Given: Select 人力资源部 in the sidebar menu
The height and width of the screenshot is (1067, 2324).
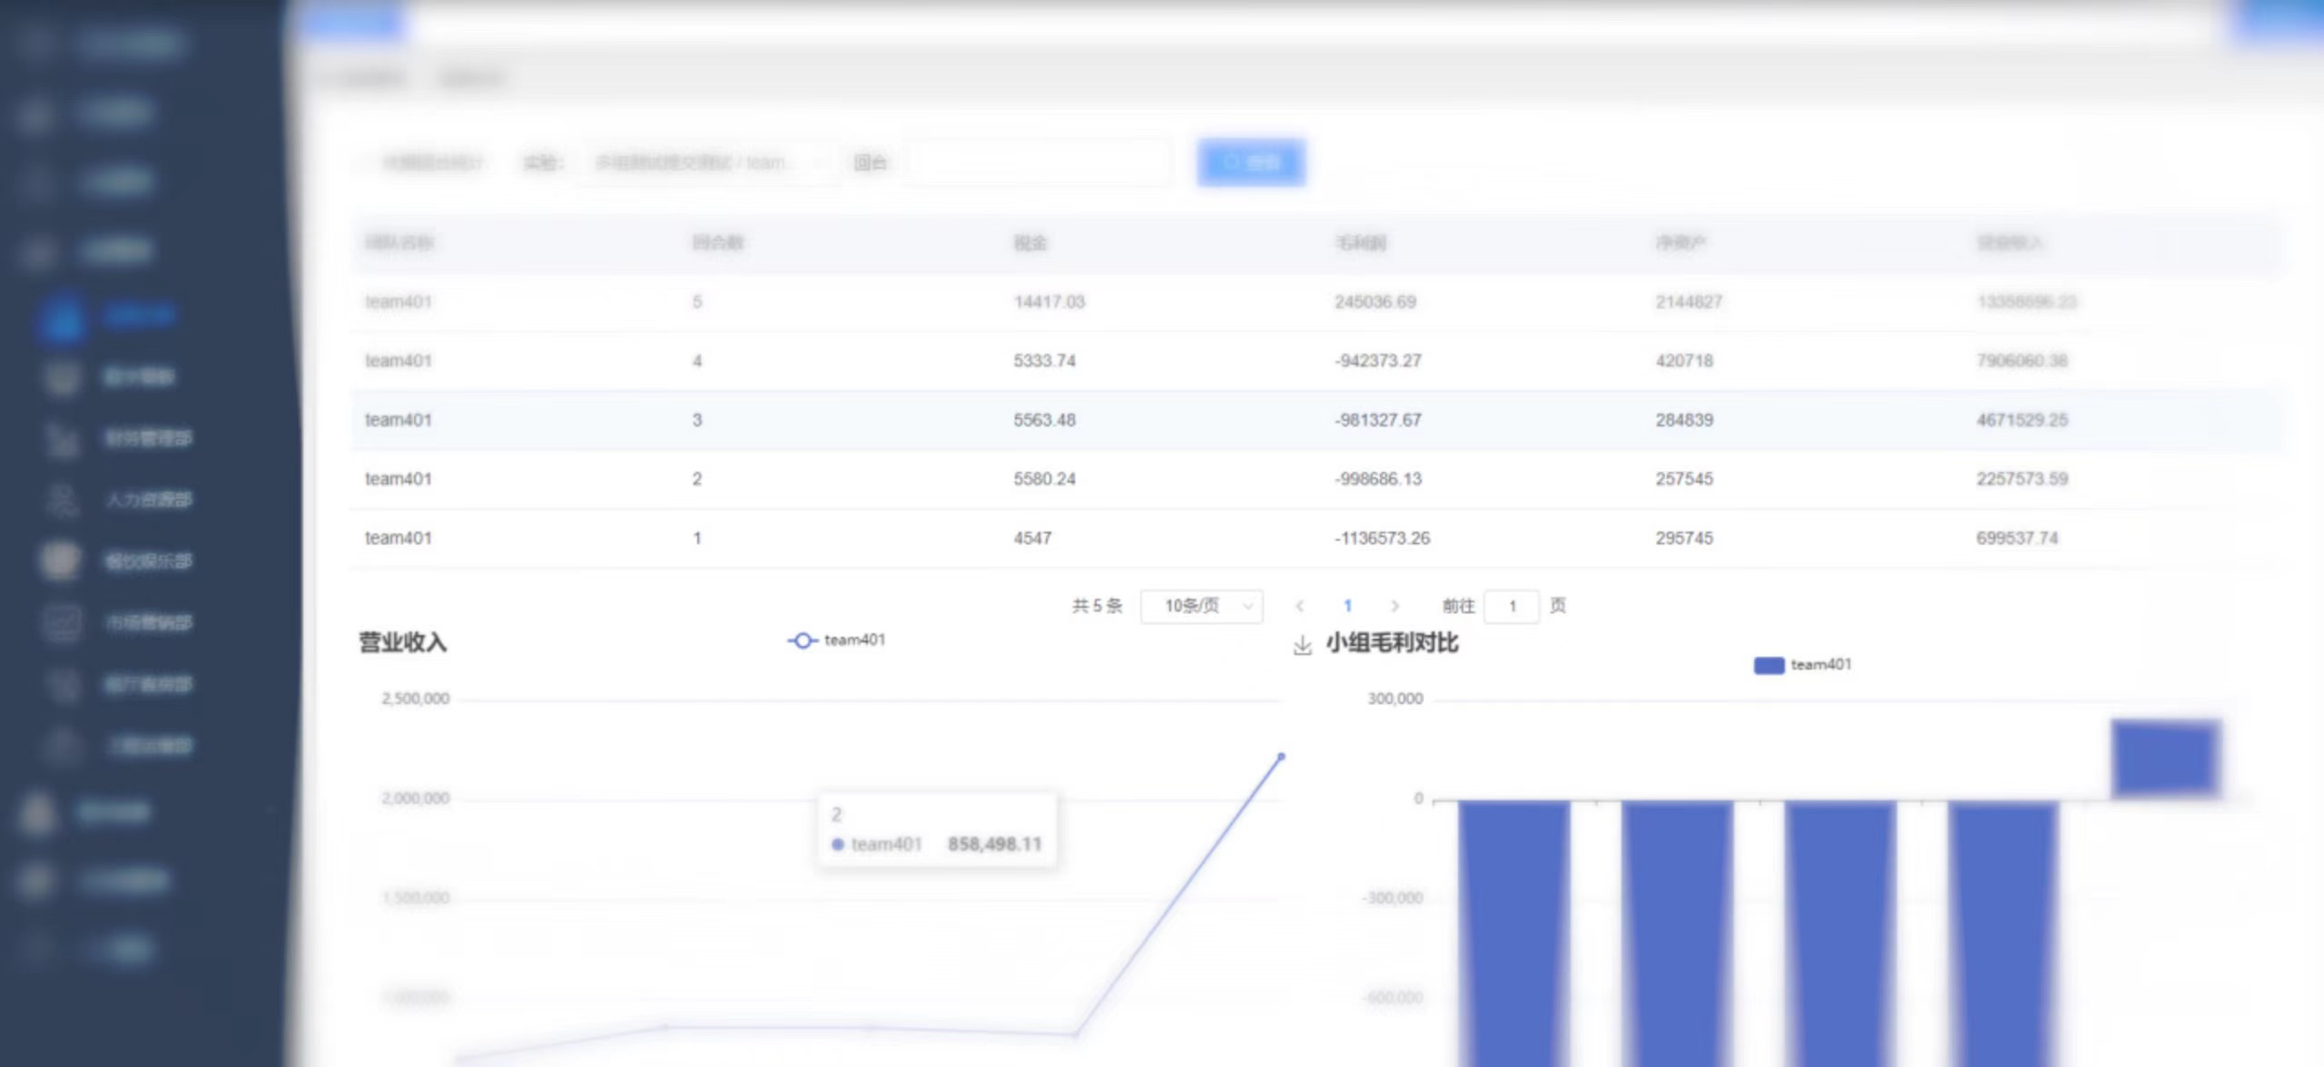Looking at the screenshot, I should [x=149, y=500].
